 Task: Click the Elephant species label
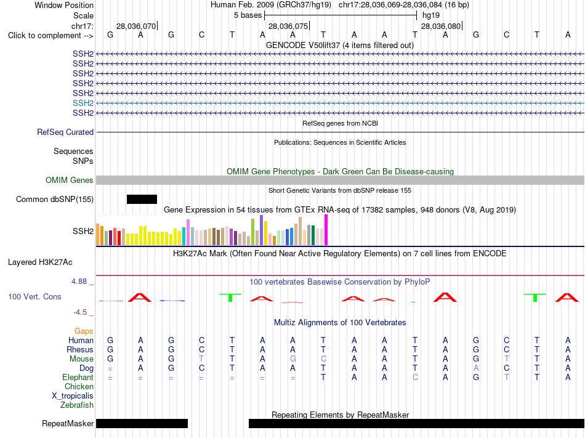point(78,377)
